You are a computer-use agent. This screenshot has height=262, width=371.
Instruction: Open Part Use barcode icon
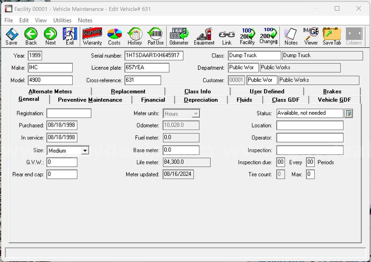[155, 36]
